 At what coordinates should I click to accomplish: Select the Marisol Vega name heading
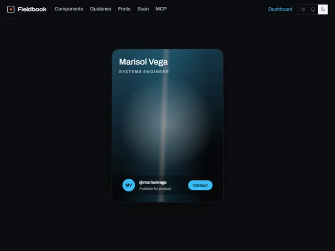pyautogui.click(x=143, y=62)
